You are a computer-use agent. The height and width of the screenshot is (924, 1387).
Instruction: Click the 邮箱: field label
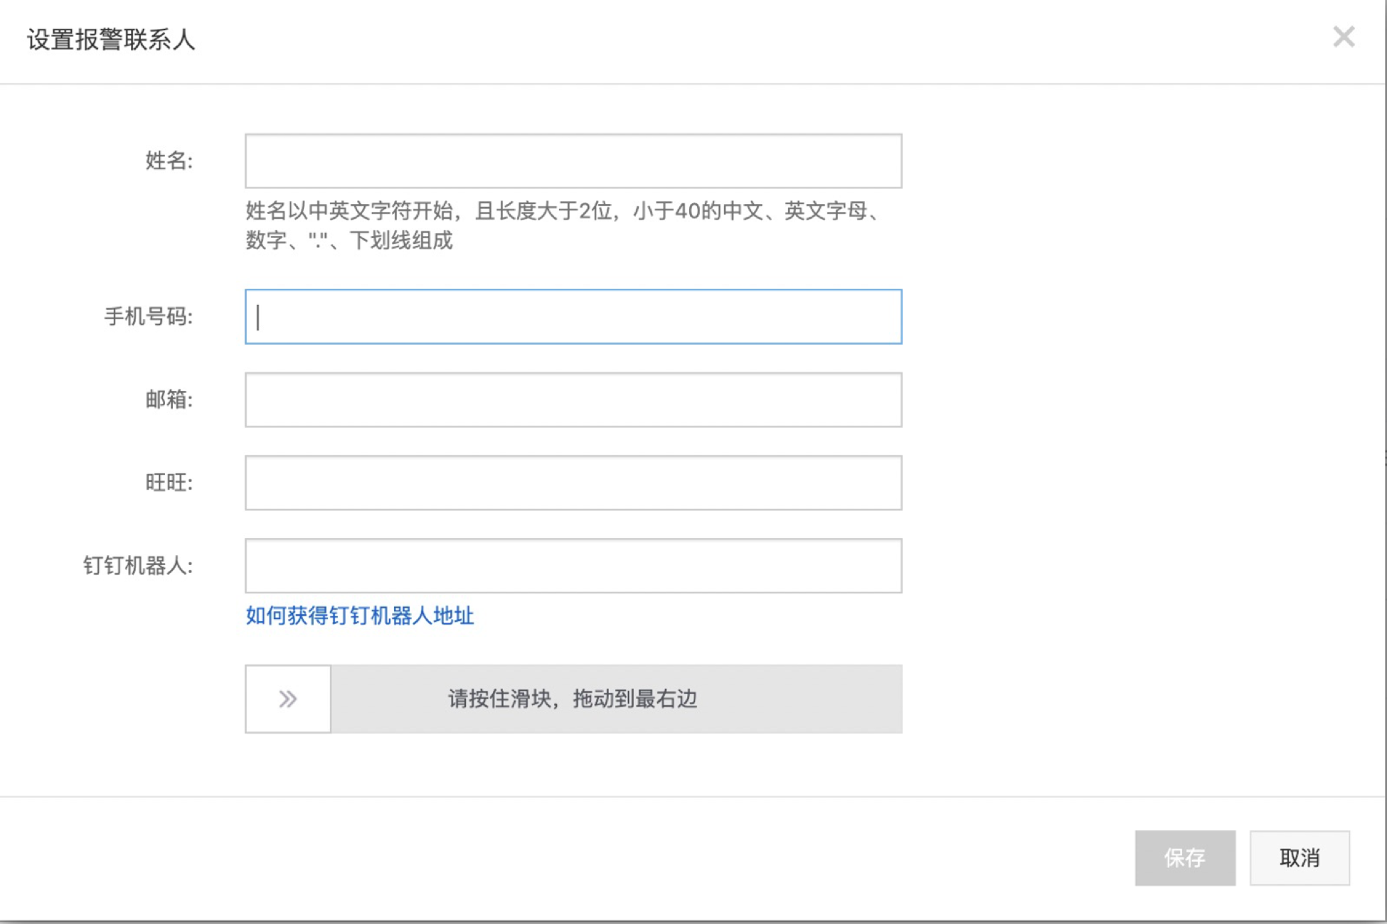pyautogui.click(x=169, y=400)
